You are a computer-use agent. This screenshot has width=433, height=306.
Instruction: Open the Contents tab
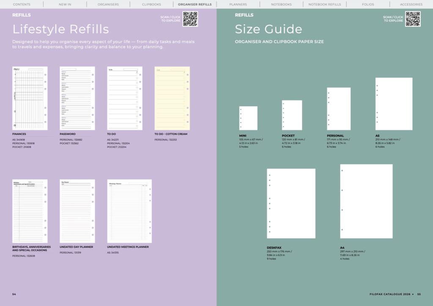pos(22,4)
